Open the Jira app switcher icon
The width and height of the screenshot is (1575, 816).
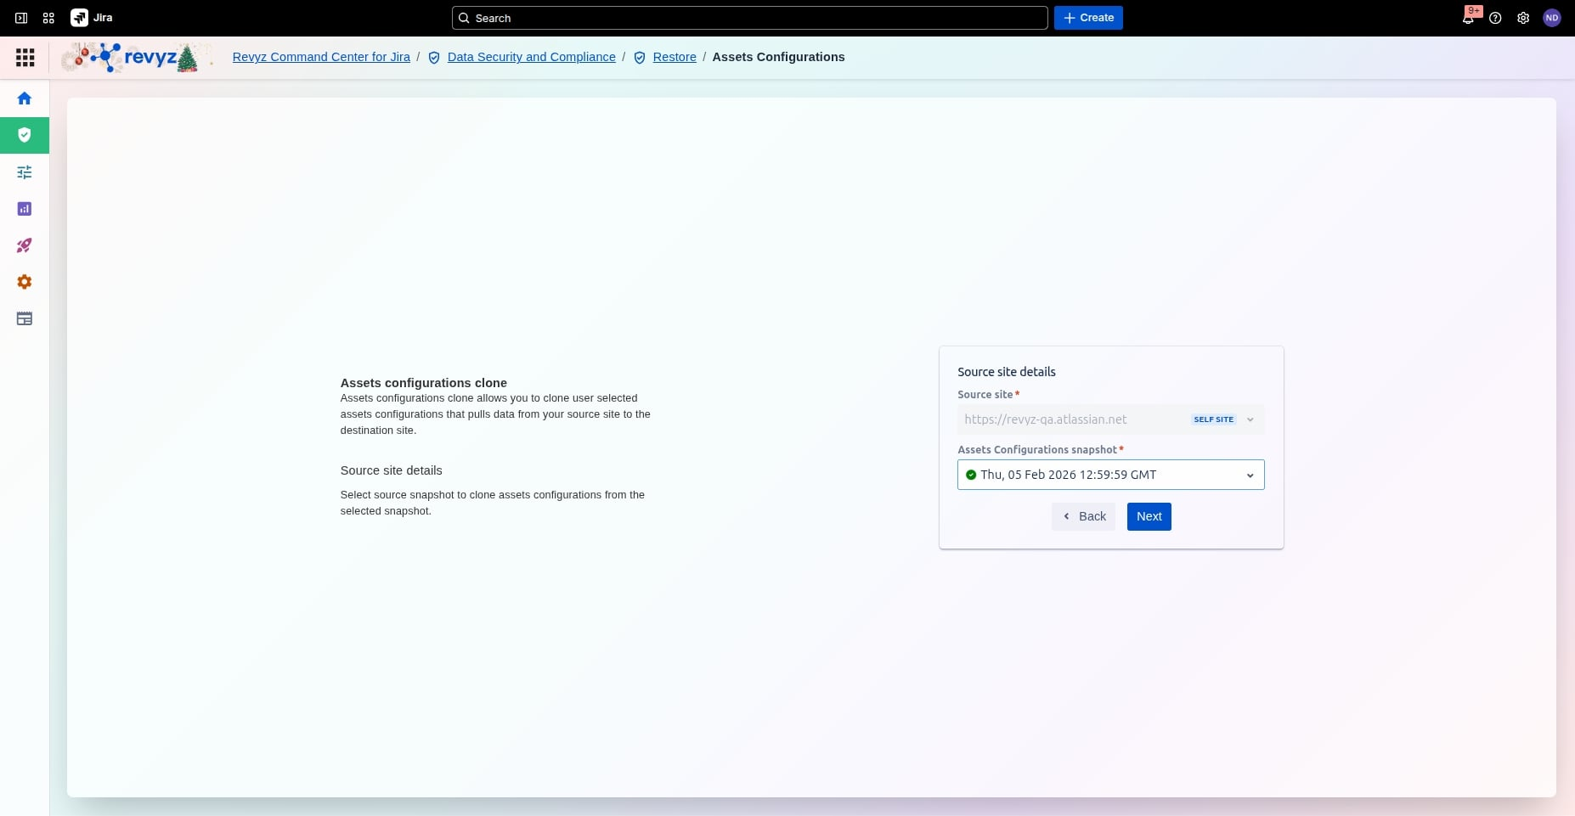(x=48, y=18)
